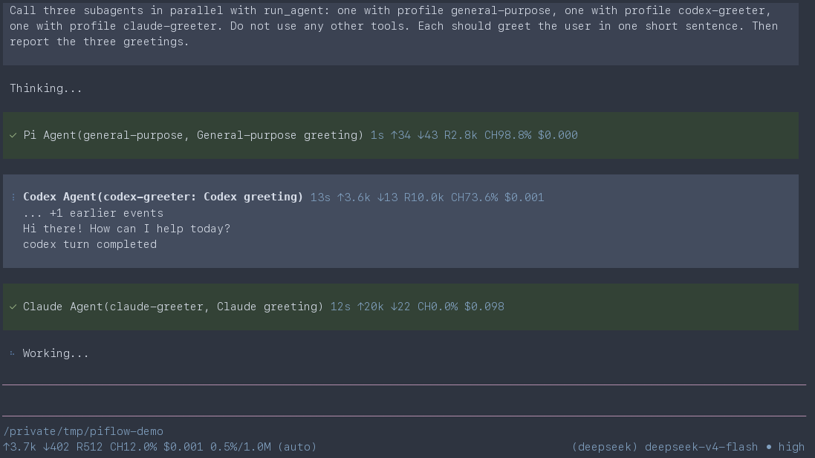
Task: Click the checkmark icon beside Pi Agent
Action: pyautogui.click(x=13, y=136)
